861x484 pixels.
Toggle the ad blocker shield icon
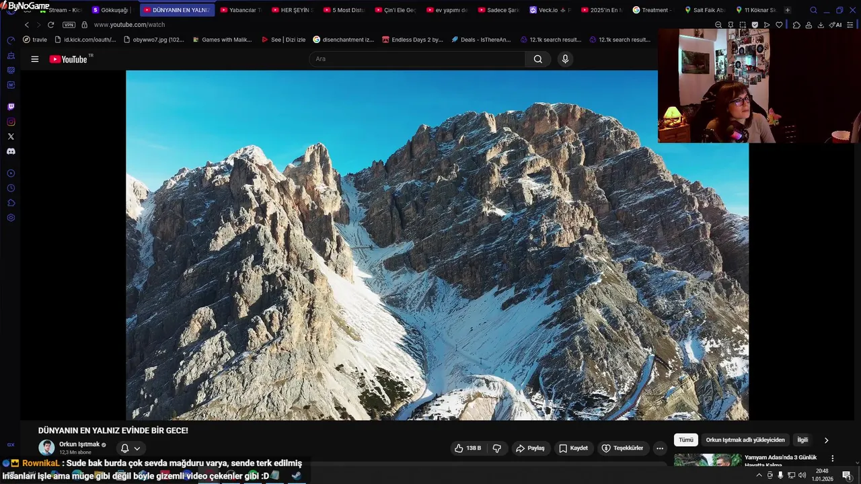pyautogui.click(x=755, y=25)
